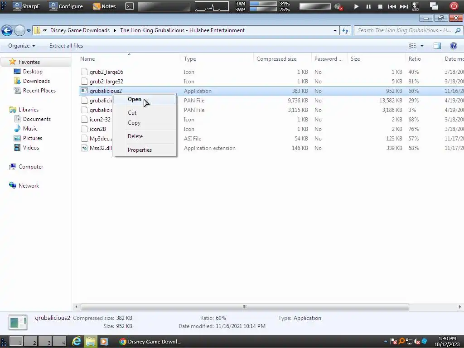464x348 pixels.
Task: Skip to the previous track
Action: click(392, 6)
